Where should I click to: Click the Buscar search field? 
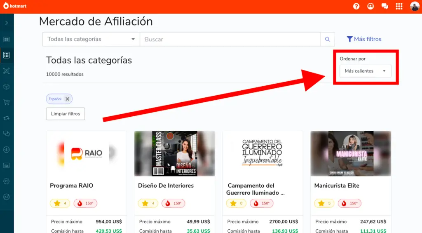tap(230, 39)
